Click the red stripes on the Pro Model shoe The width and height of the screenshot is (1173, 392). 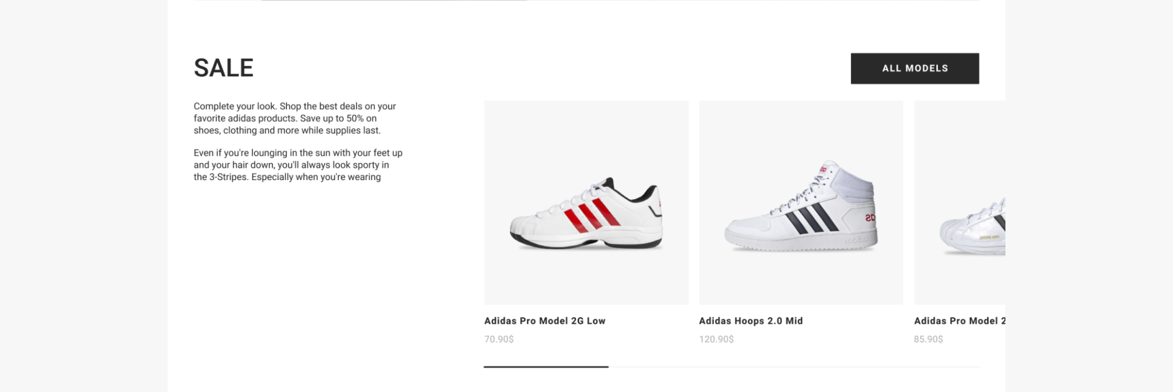(591, 215)
